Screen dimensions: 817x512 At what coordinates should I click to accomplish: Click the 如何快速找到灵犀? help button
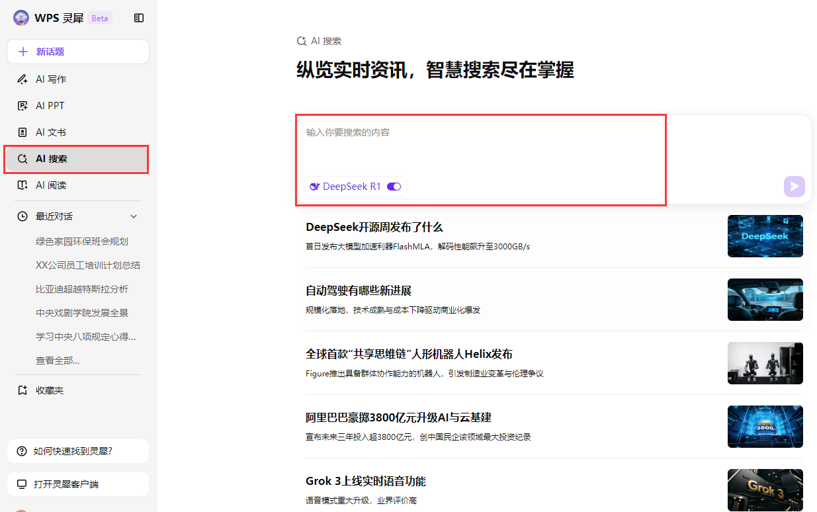coord(78,451)
